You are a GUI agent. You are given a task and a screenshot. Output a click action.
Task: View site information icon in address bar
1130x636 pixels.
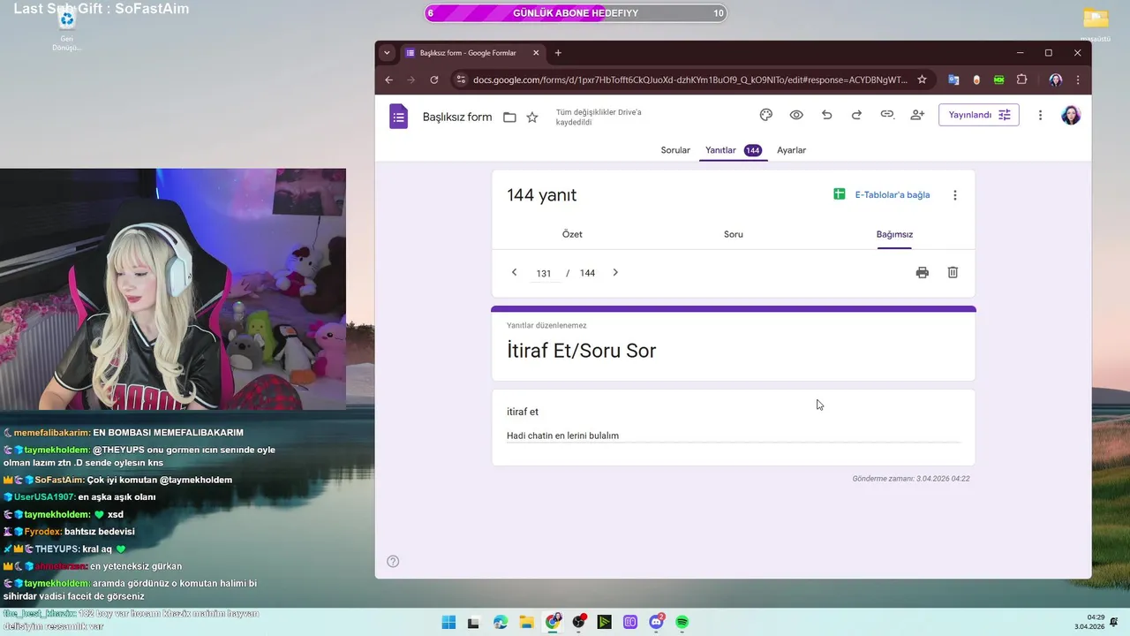pyautogui.click(x=460, y=79)
